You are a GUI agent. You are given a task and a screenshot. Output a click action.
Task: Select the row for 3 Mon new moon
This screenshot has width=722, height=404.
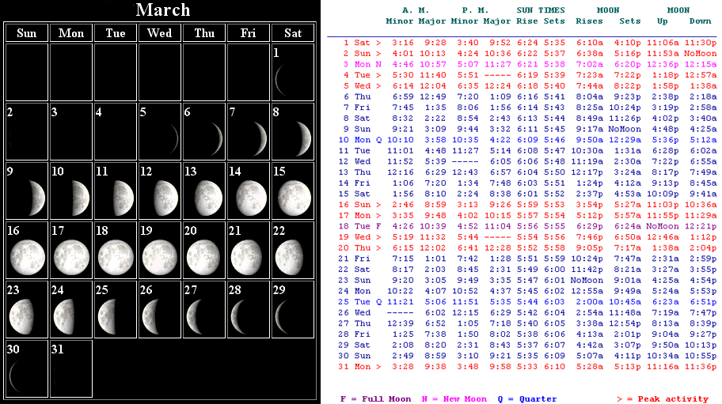click(x=522, y=64)
